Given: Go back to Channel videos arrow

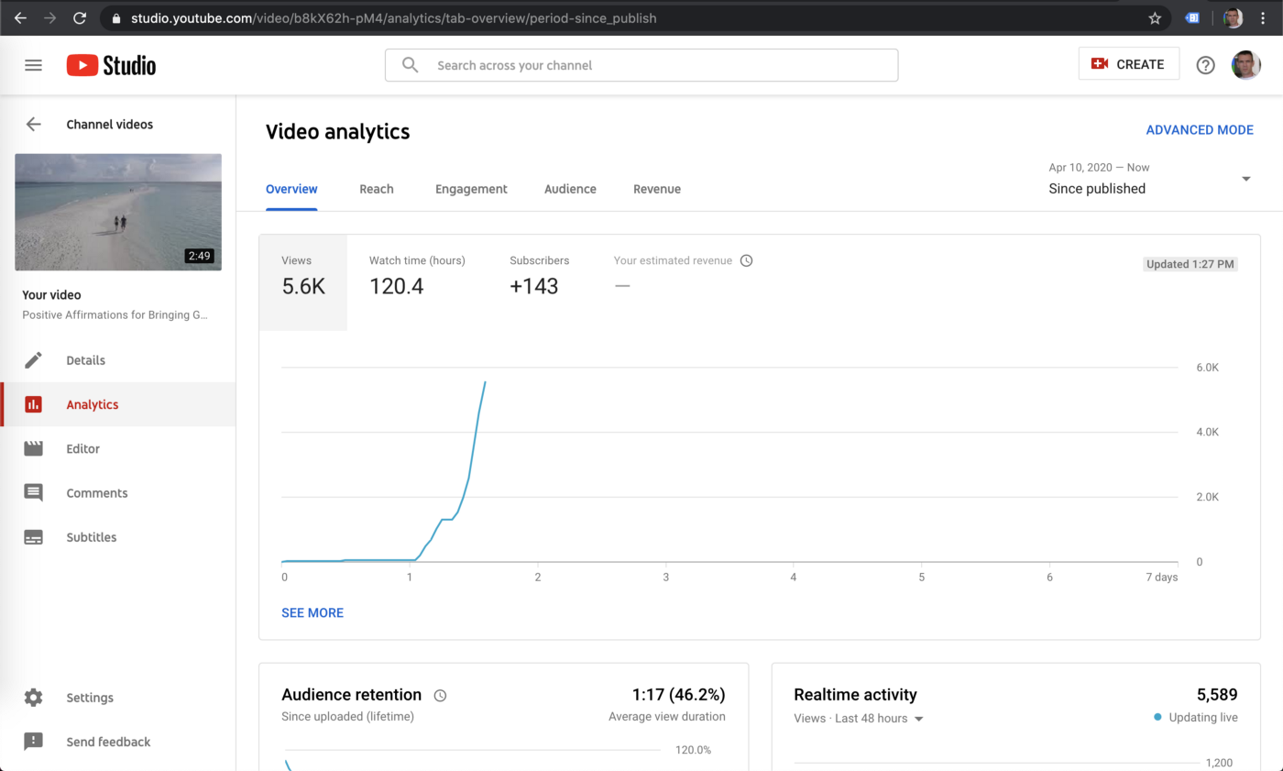Looking at the screenshot, I should click(34, 125).
